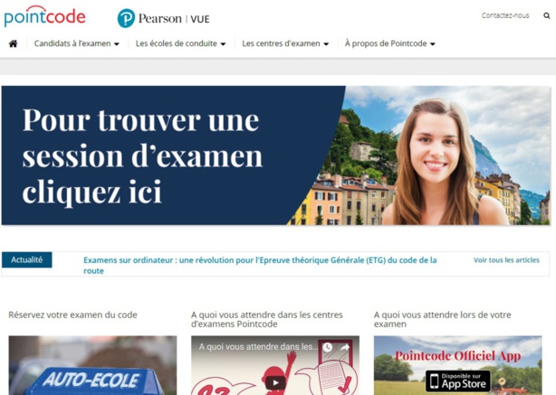Image resolution: width=556 pixels, height=395 pixels.
Task: Click the exam session banner
Action: click(x=276, y=155)
